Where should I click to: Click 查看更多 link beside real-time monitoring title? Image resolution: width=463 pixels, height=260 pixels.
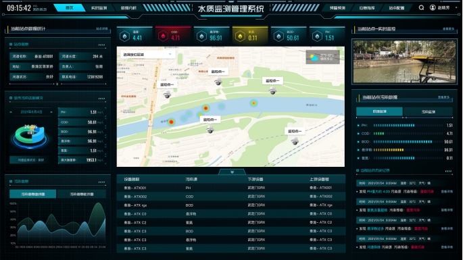click(x=448, y=29)
